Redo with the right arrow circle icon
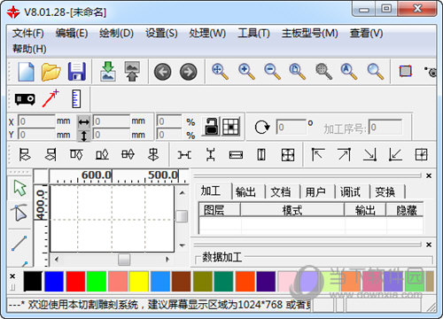The height and width of the screenshot is (319, 443). tap(189, 72)
